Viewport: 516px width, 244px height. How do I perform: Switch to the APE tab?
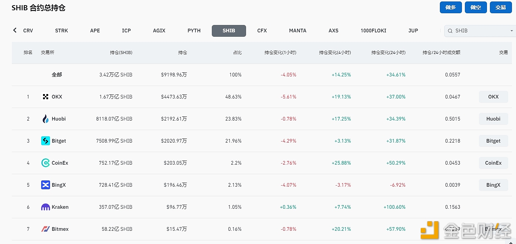[x=95, y=31]
